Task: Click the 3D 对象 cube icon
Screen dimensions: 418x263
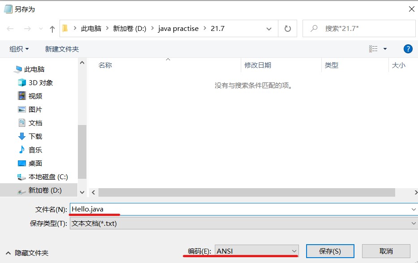Action: tap(22, 82)
